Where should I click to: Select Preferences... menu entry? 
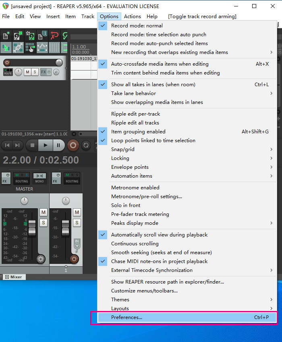(187, 317)
